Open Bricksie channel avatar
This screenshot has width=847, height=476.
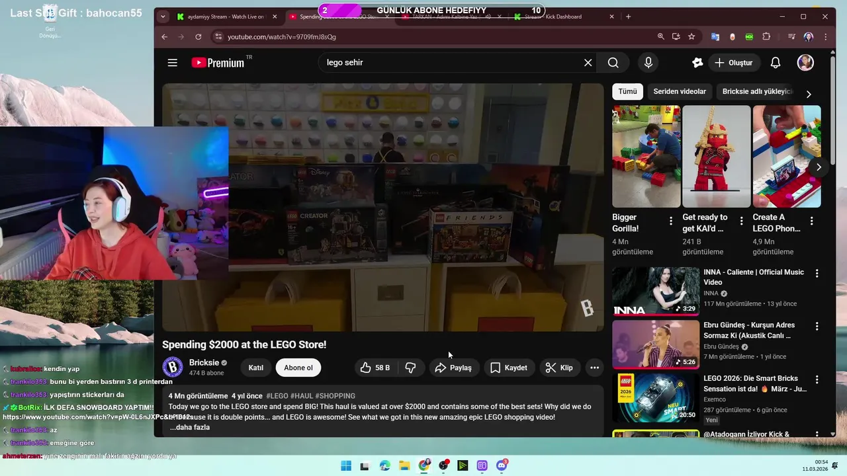[x=173, y=367]
